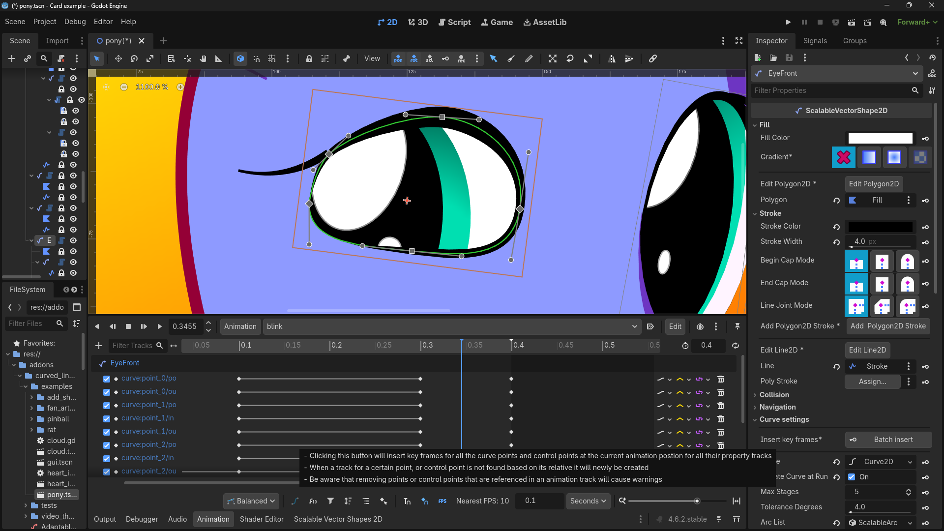Switch to the Signals tab
Image resolution: width=944 pixels, height=531 pixels.
tap(815, 41)
